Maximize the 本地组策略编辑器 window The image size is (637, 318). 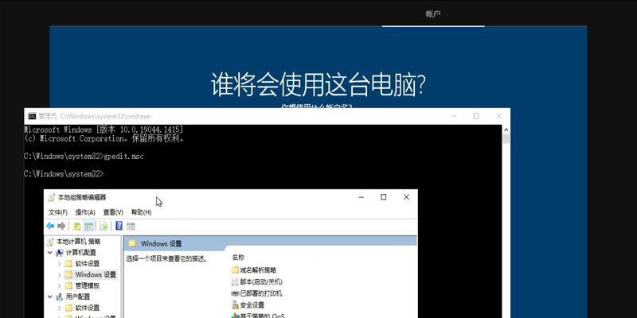point(384,197)
